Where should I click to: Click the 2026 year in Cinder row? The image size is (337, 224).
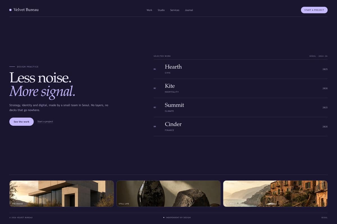pos(325,127)
